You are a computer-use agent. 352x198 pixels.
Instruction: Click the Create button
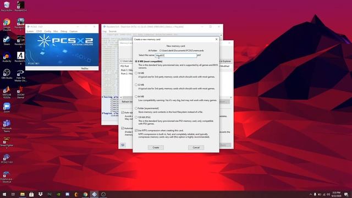coord(156,147)
